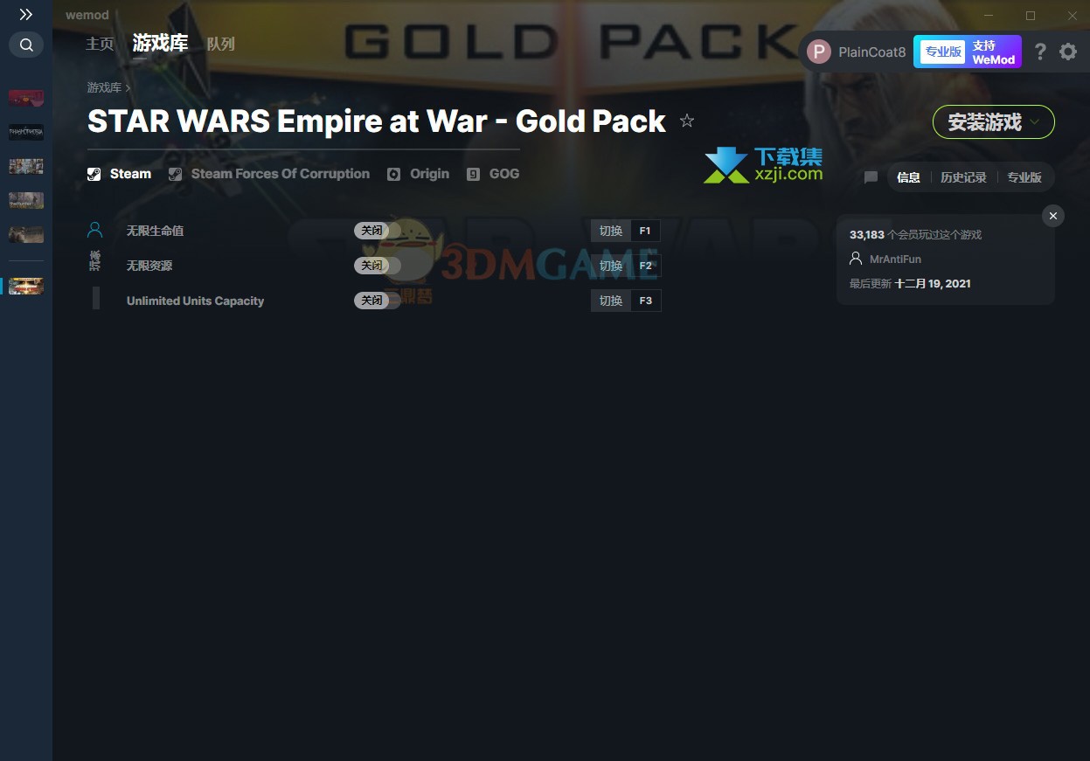Toggle 无限生命值 cheat switch
1090x761 pixels.
[x=378, y=231]
